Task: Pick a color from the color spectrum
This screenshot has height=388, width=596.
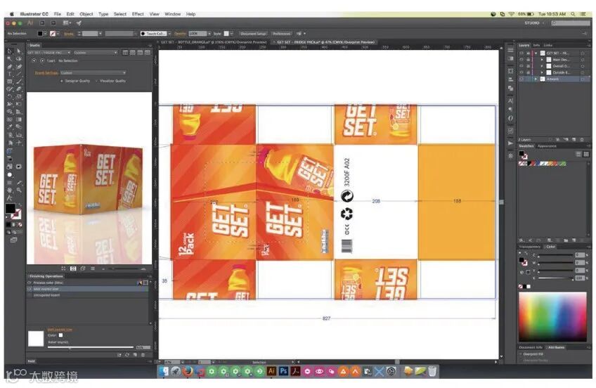Action: click(552, 316)
